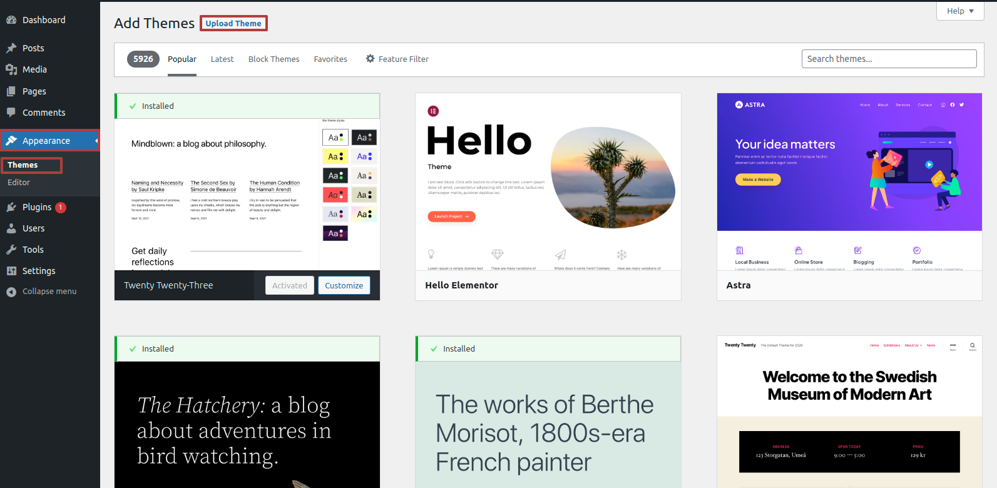Click the Dashboard gauge icon
This screenshot has height=488, width=997.
pyautogui.click(x=11, y=20)
